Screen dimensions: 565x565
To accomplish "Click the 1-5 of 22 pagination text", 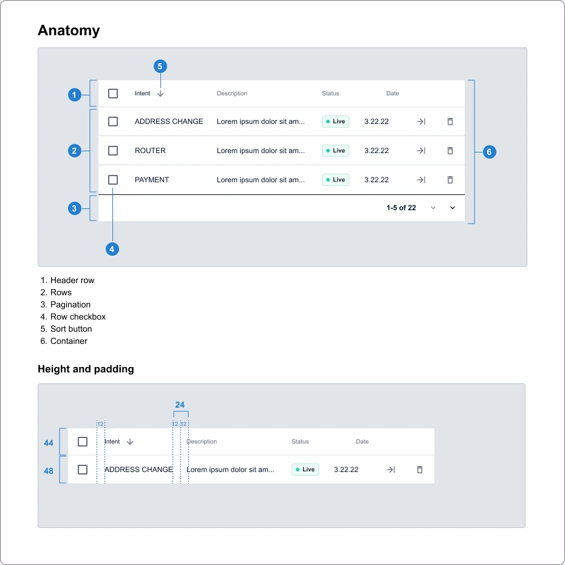I will [x=401, y=208].
